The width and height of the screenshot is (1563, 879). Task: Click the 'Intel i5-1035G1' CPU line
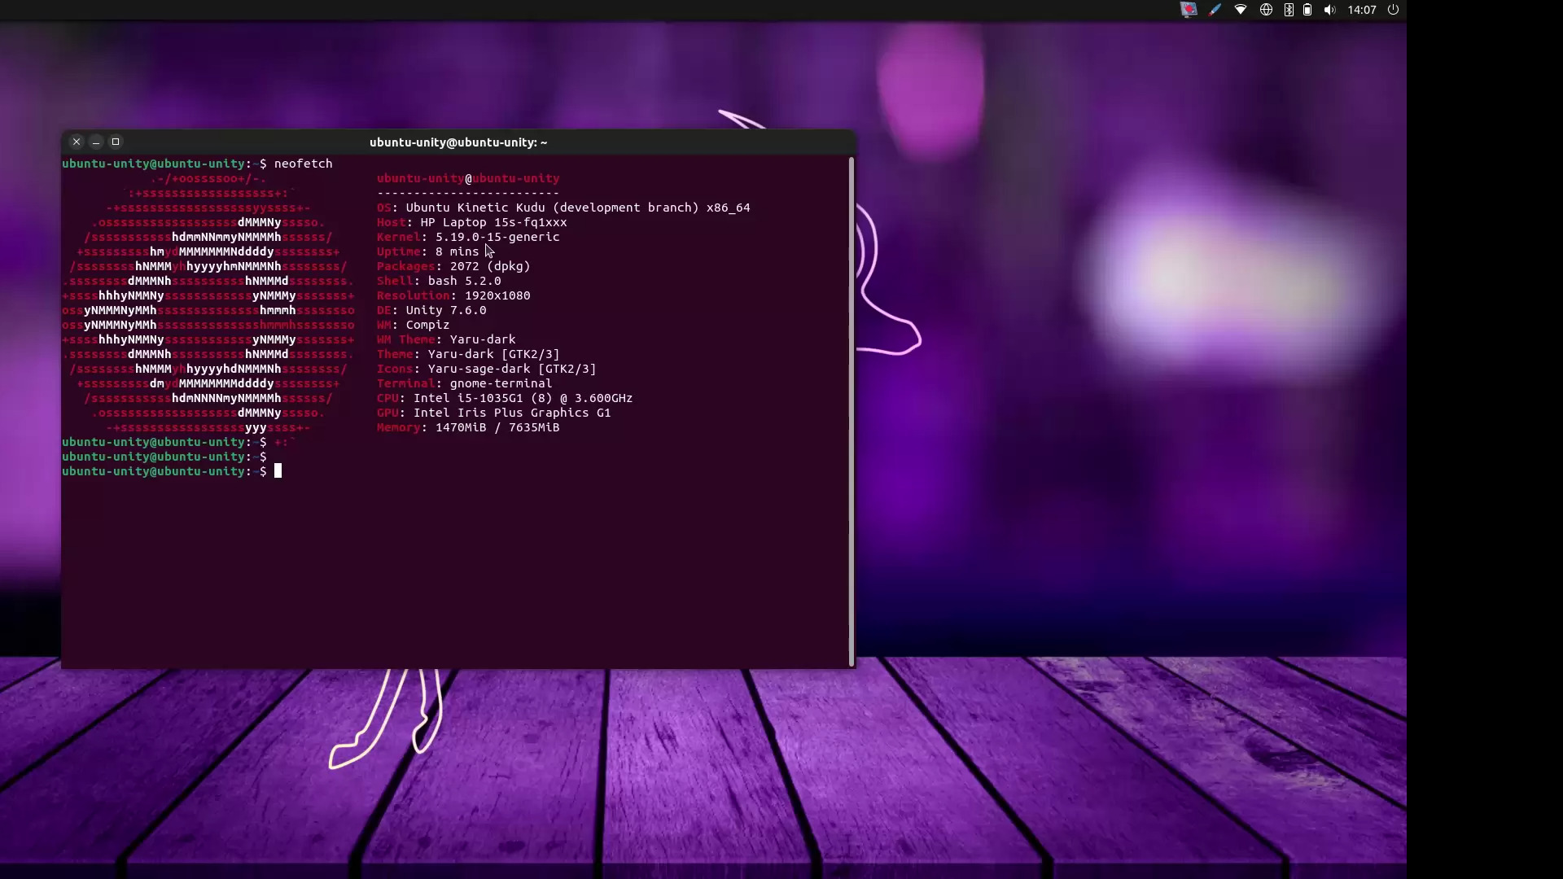coord(505,398)
